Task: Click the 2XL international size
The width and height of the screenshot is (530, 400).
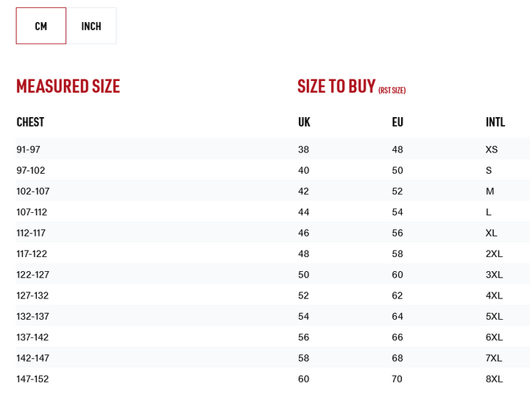Action: pos(494,253)
